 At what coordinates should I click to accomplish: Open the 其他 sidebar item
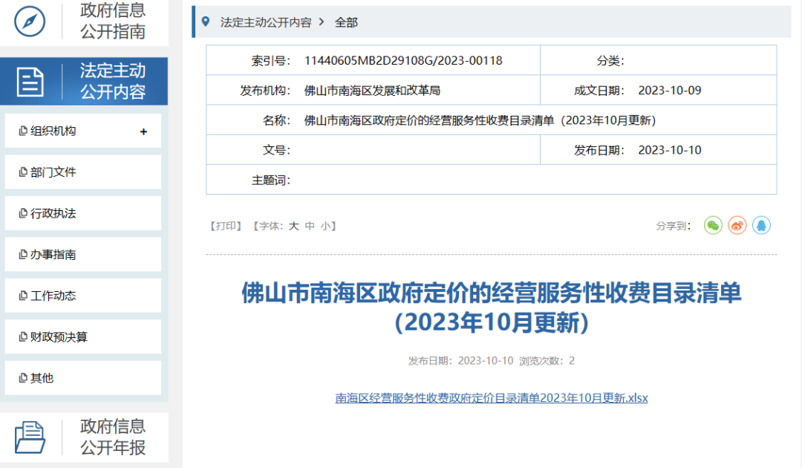[x=42, y=378]
